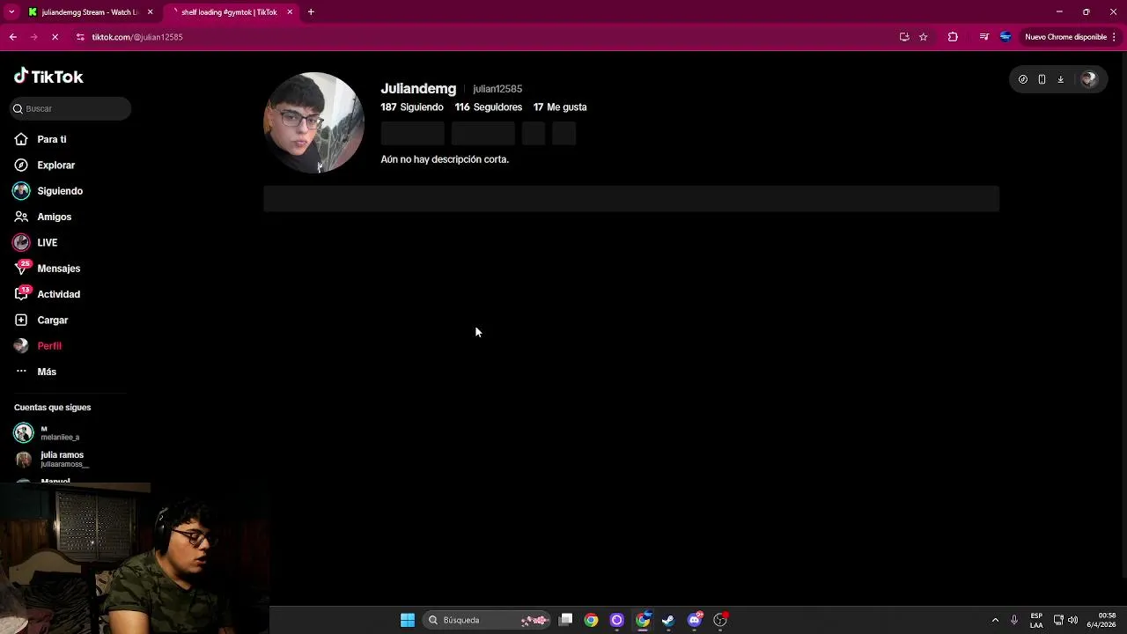This screenshot has width=1127, height=634.
Task: Open Discord from the taskbar
Action: point(695,620)
